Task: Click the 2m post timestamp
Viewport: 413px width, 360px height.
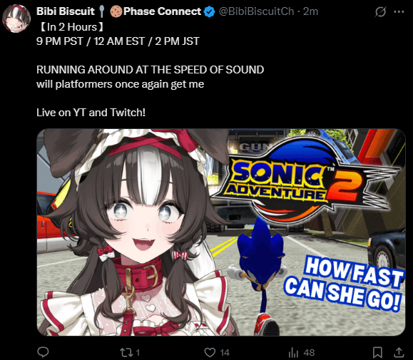Action: tap(310, 11)
